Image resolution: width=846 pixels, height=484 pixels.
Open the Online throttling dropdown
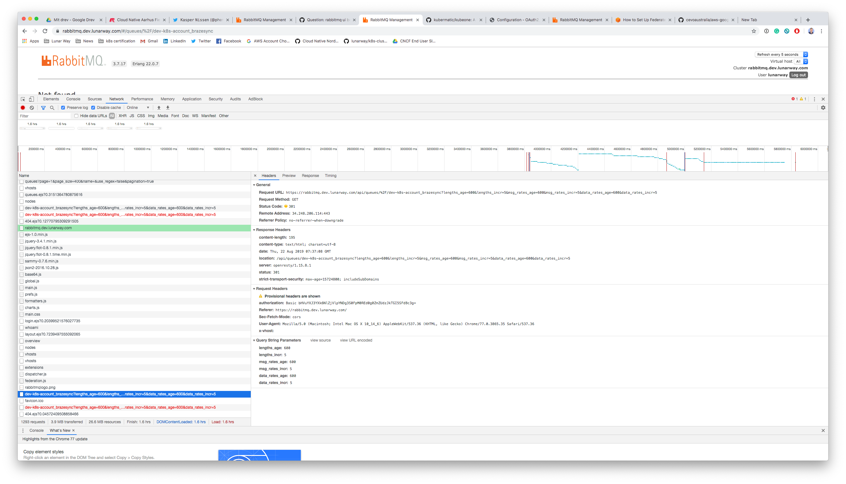pyautogui.click(x=138, y=108)
